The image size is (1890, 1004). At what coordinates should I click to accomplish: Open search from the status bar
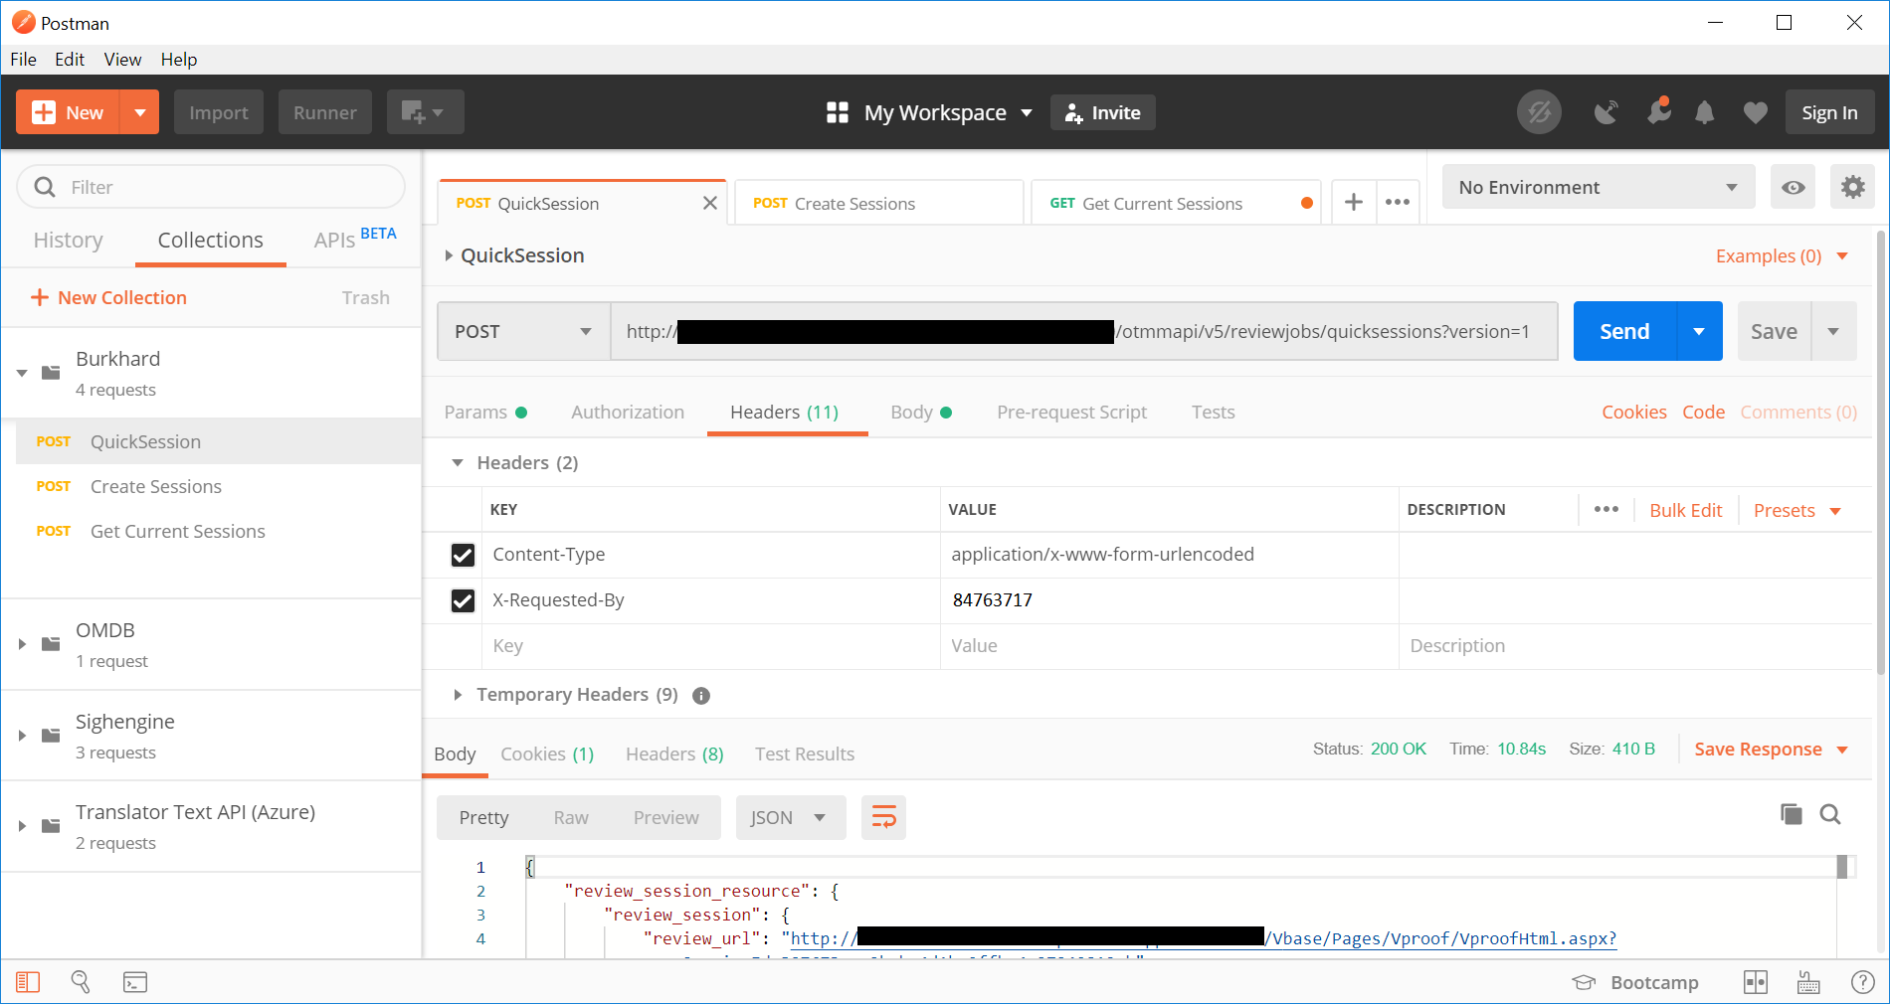coord(81,981)
